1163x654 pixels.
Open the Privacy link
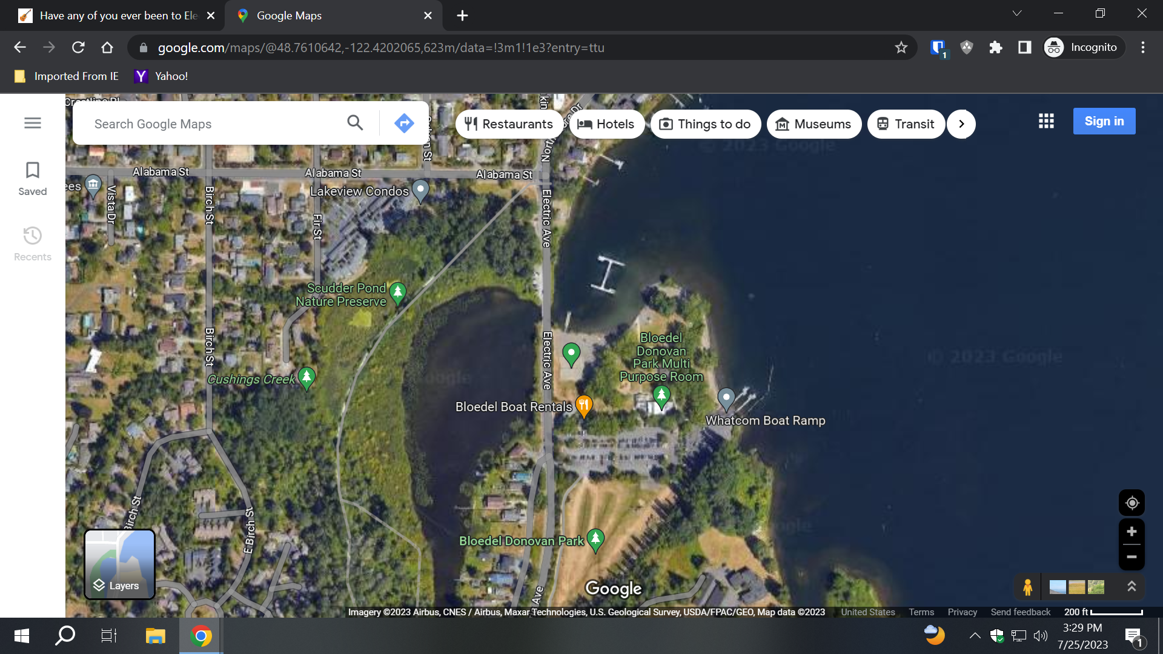[x=962, y=612]
